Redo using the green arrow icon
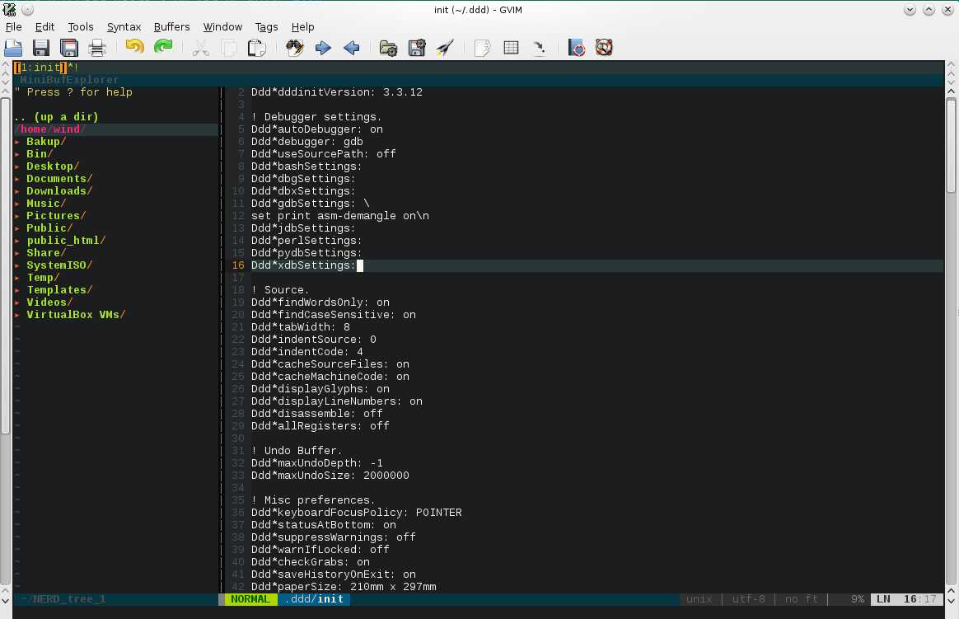Screen dimensions: 959x619 [163, 47]
